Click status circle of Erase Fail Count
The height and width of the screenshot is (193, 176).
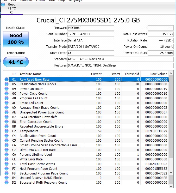pos(7,103)
